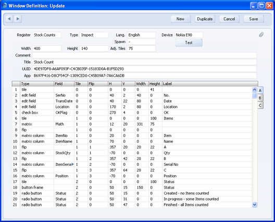The height and width of the screenshot is (222, 275).
Task: Click the app icon in the title bar
Action: tap(5, 5)
